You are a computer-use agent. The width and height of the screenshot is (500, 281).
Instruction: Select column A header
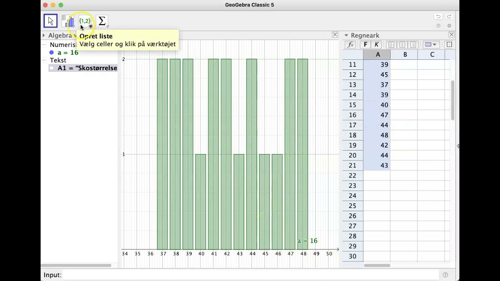coord(377,55)
